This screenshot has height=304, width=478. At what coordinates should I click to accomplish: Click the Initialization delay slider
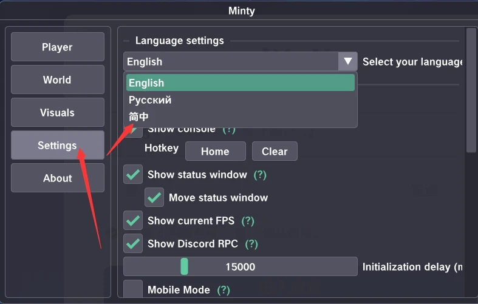tap(240, 267)
